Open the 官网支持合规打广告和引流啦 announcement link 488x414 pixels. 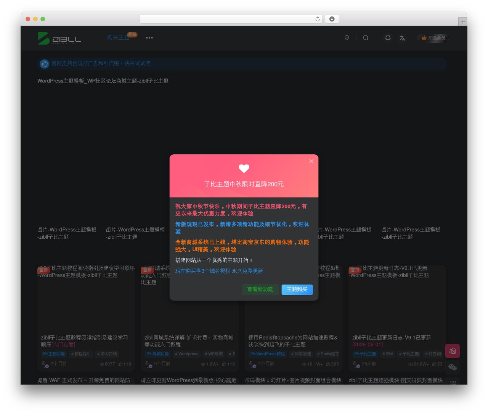[x=101, y=63]
